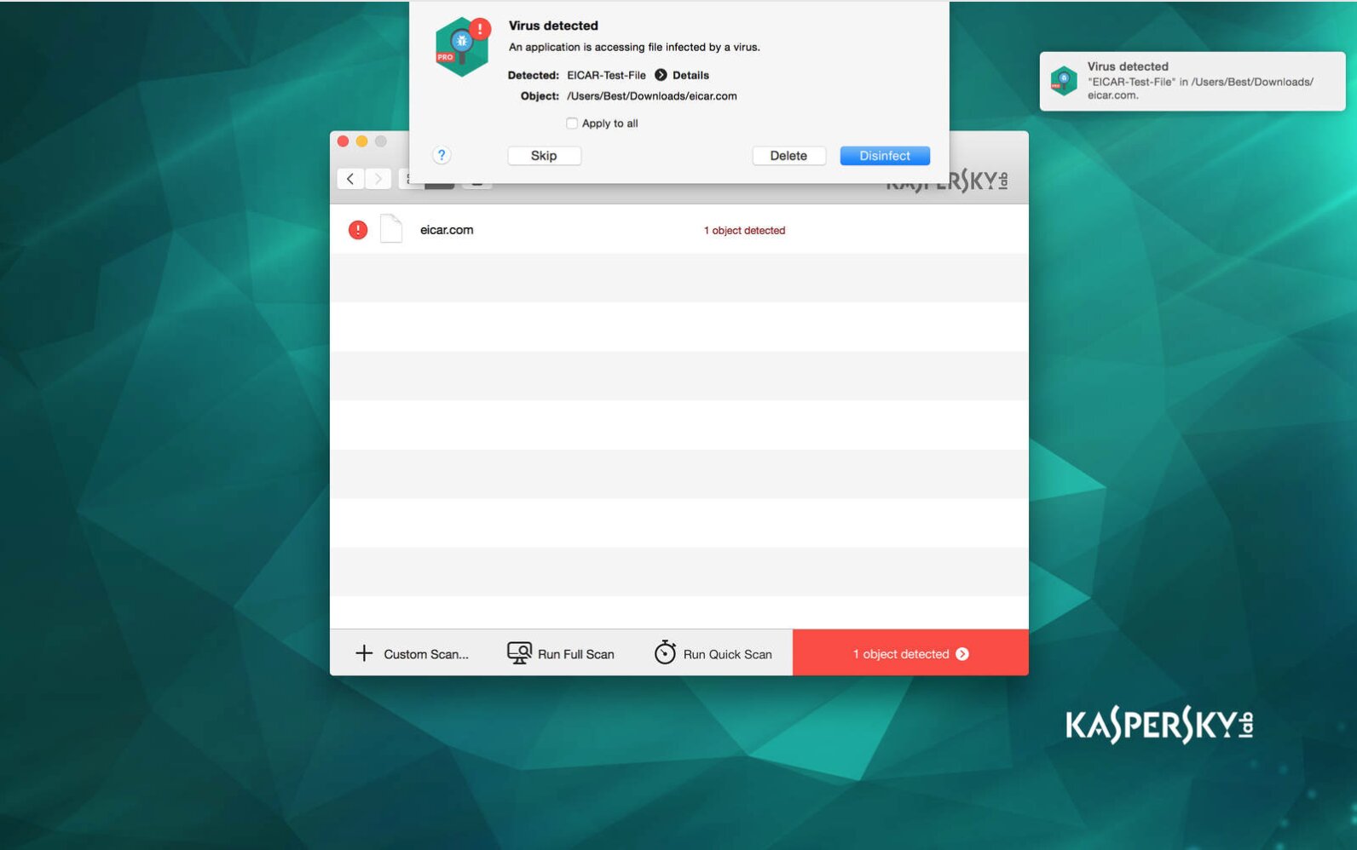Minimize the window with the yellow button

pos(361,141)
